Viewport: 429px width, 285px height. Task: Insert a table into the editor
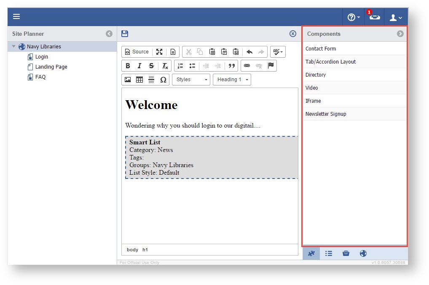pos(139,80)
